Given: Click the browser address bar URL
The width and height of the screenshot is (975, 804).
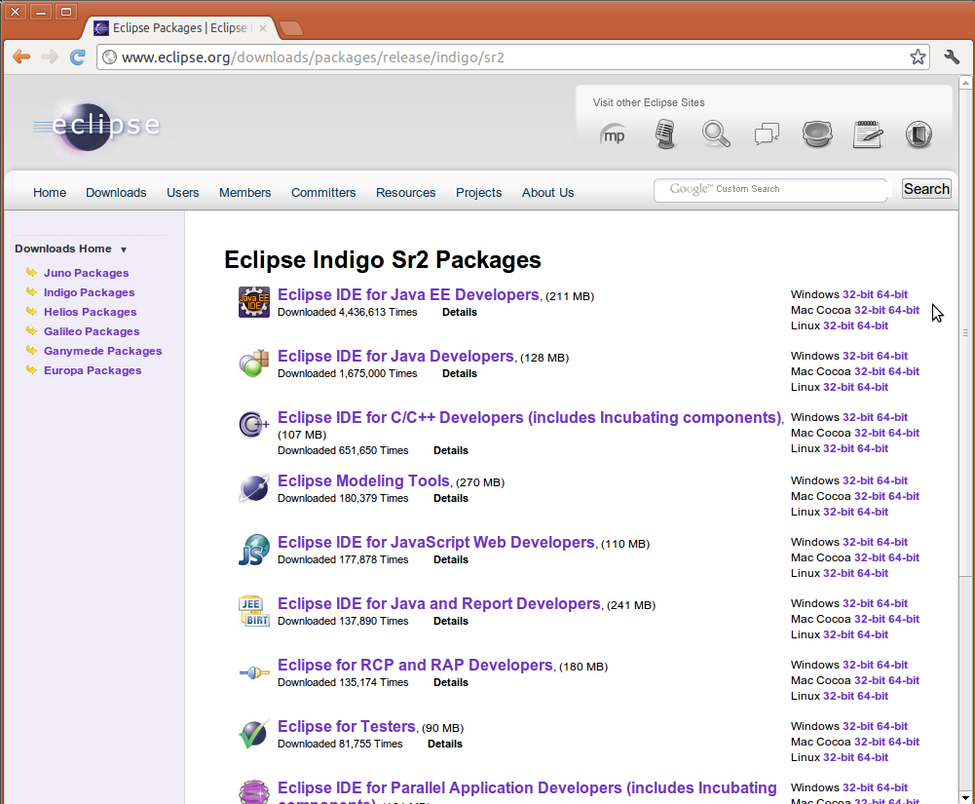Looking at the screenshot, I should 513,57.
